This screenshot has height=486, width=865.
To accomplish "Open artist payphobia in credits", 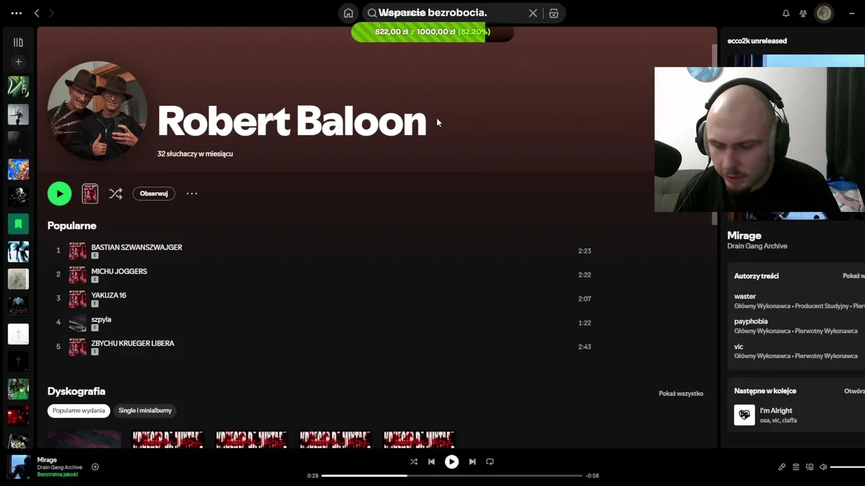I will tap(751, 321).
